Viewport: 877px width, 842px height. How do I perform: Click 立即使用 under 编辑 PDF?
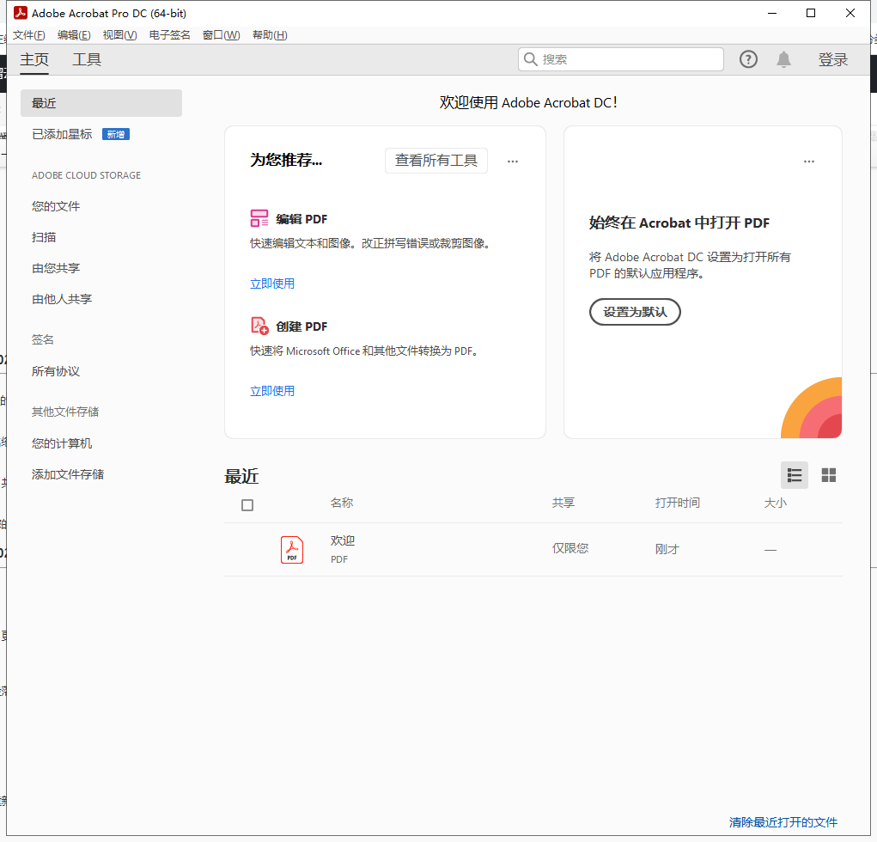pyautogui.click(x=271, y=283)
